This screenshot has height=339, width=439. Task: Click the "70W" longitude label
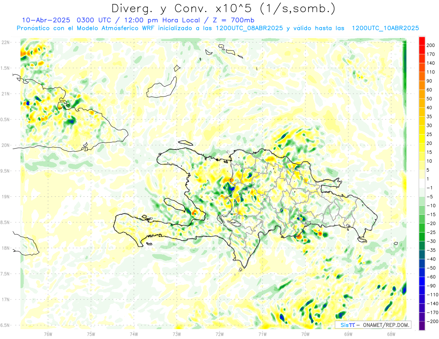coord(305,334)
